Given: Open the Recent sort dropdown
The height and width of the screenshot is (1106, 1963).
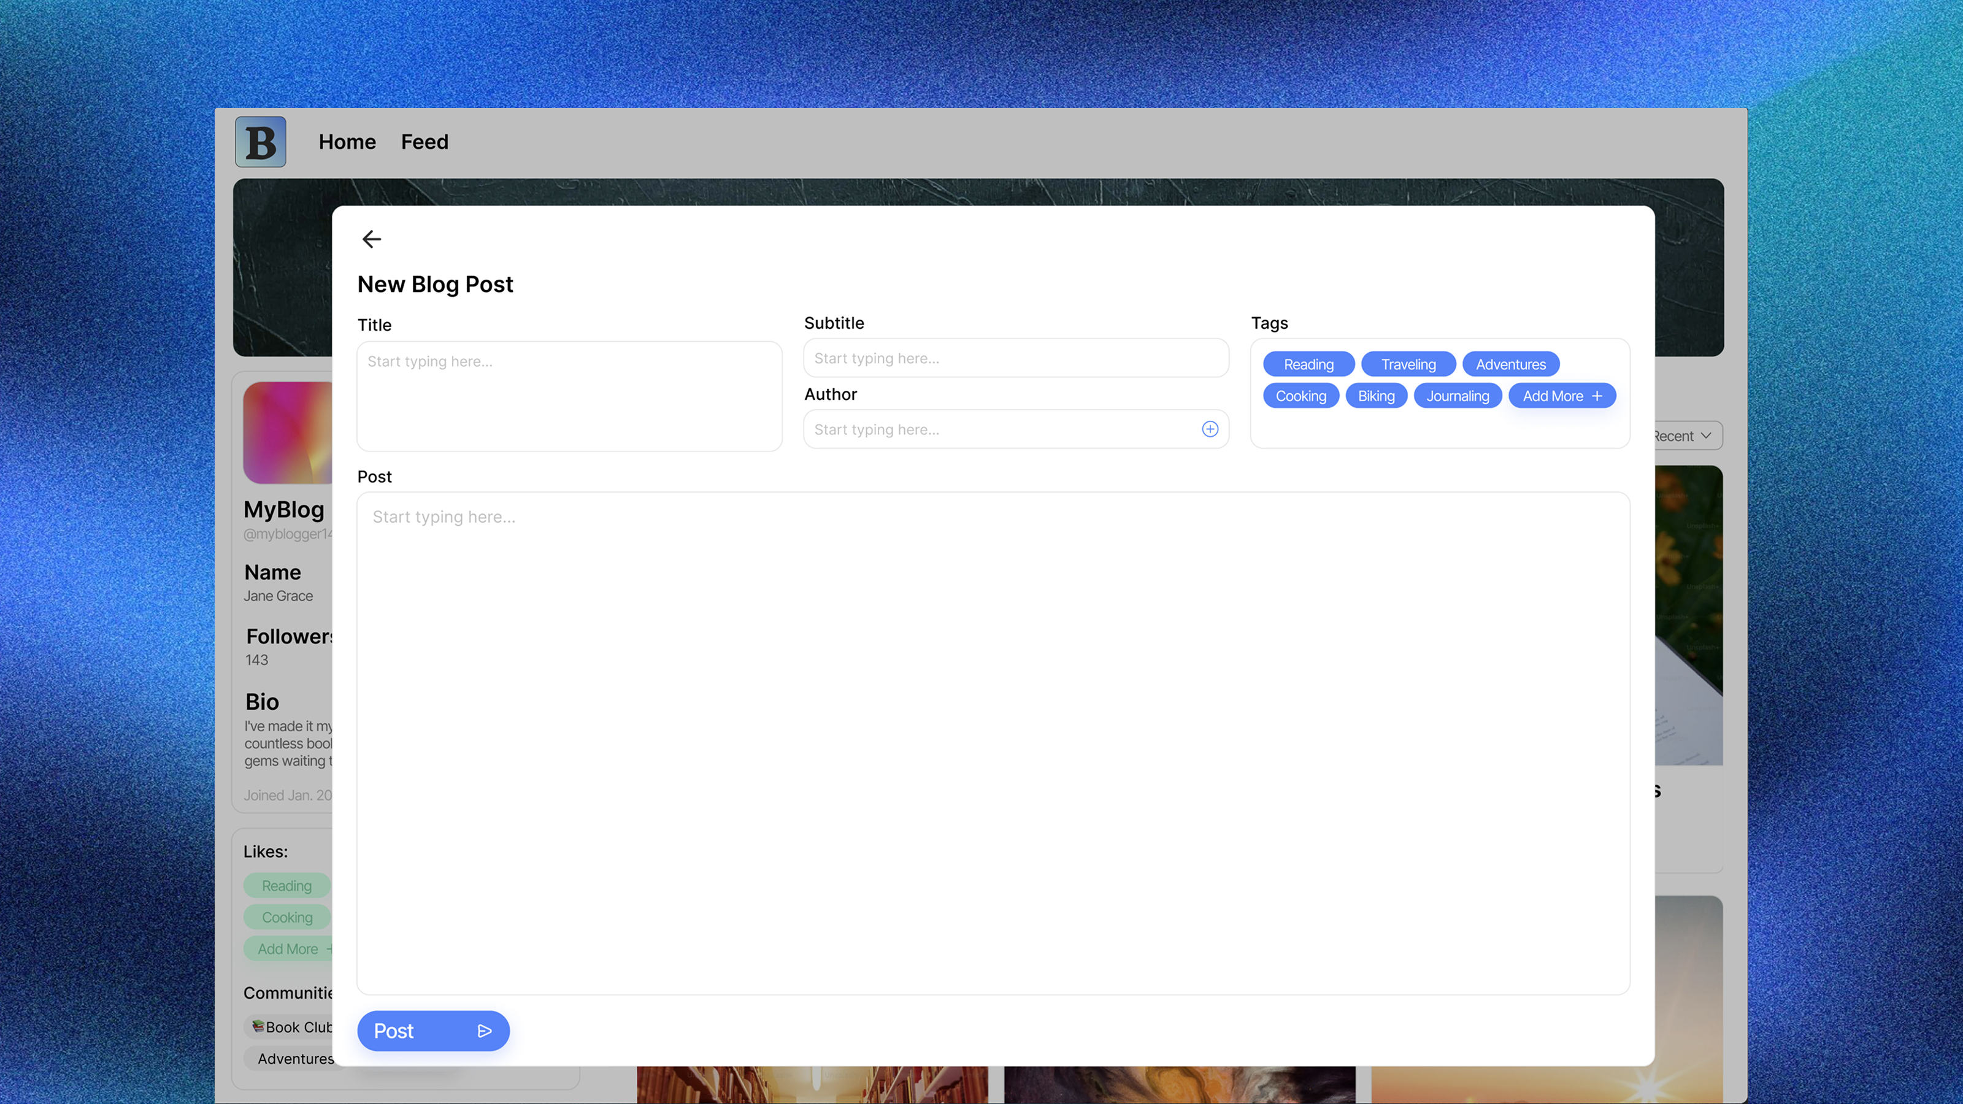Looking at the screenshot, I should click(x=1686, y=436).
